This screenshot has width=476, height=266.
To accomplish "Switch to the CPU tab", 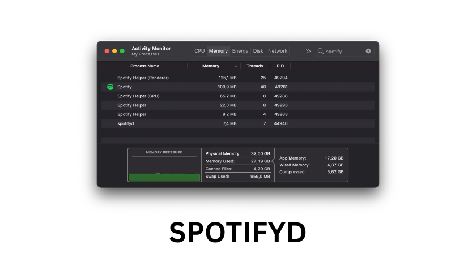I will pos(199,51).
